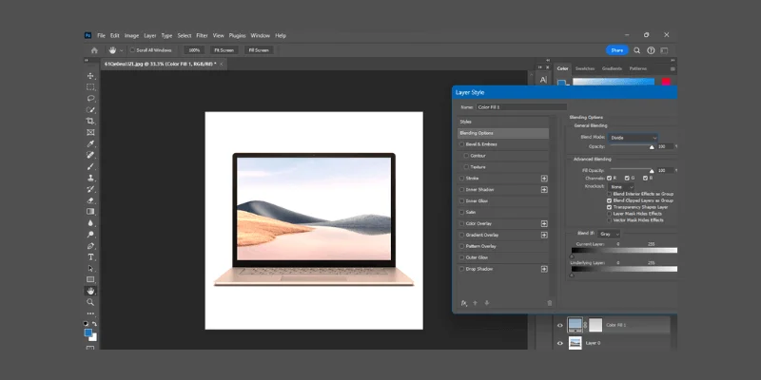Screen dimensions: 761x380
Task: Enable the Satin checkbox
Action: [462, 212]
